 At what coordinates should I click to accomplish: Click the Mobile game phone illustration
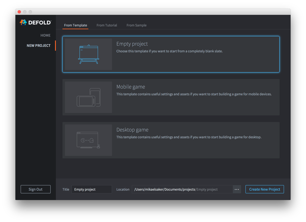85,101
